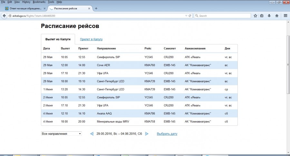Click in the browser Search field
The image size is (290, 156).
coord(222,15)
